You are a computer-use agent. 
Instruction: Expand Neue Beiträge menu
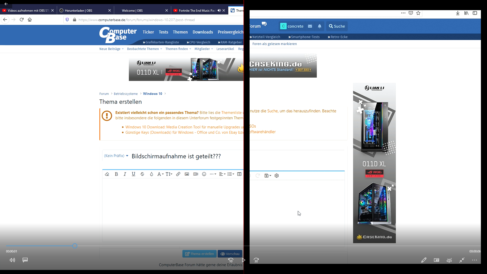111,49
